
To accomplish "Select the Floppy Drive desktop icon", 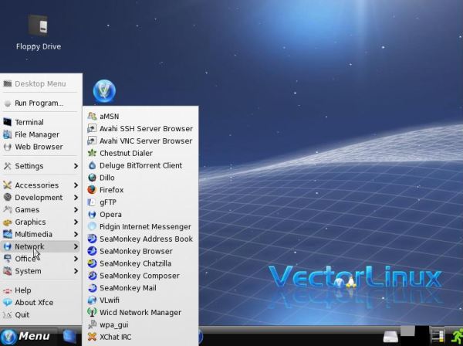I will pyautogui.click(x=39, y=32).
